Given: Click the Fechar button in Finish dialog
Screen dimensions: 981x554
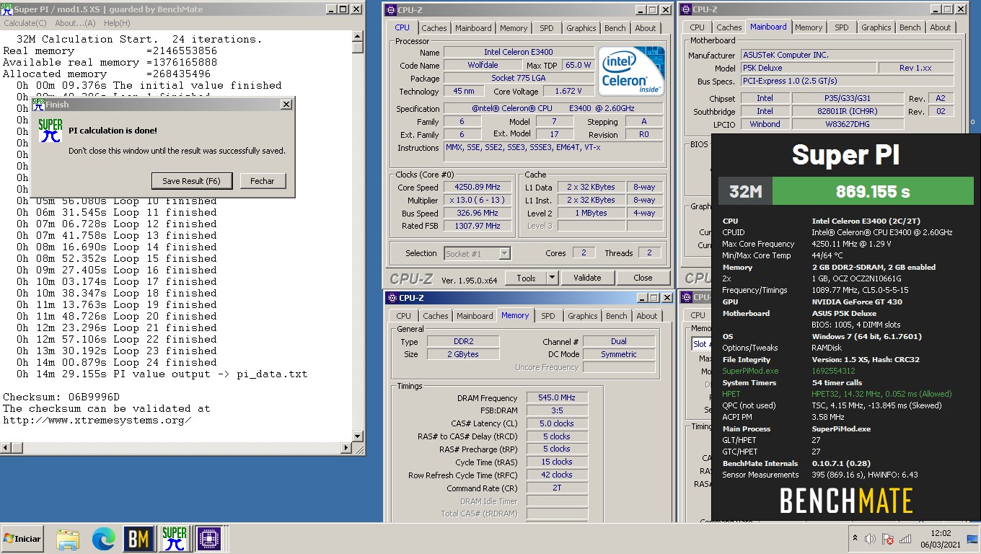Looking at the screenshot, I should click(263, 181).
